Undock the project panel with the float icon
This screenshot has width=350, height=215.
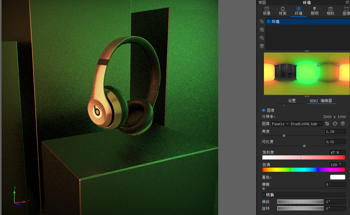click(x=347, y=2)
